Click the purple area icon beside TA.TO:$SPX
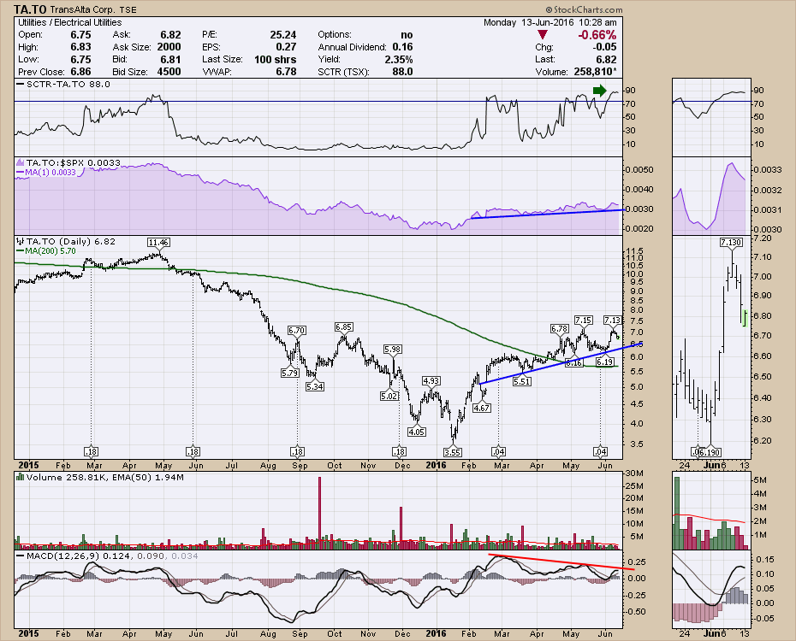This screenshot has width=796, height=641. (x=21, y=162)
